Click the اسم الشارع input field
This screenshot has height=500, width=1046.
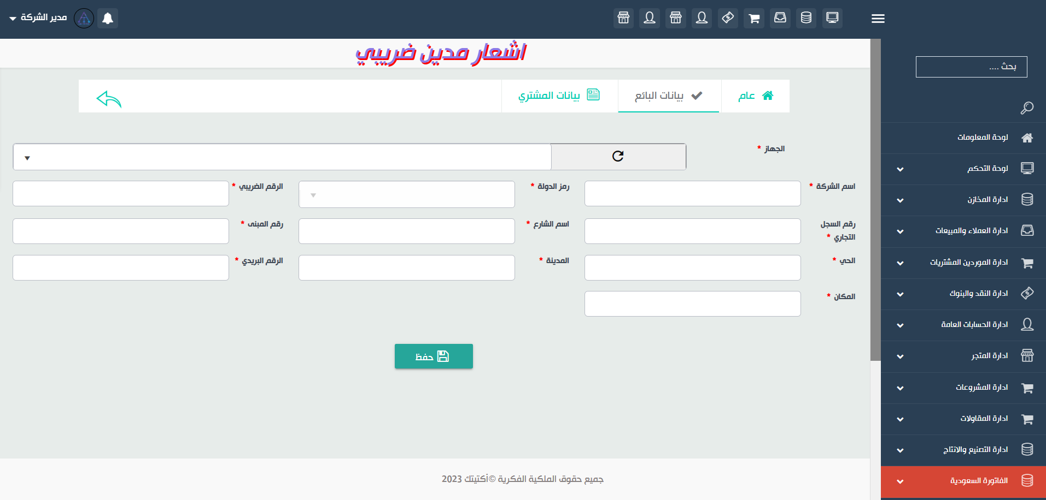click(x=407, y=231)
